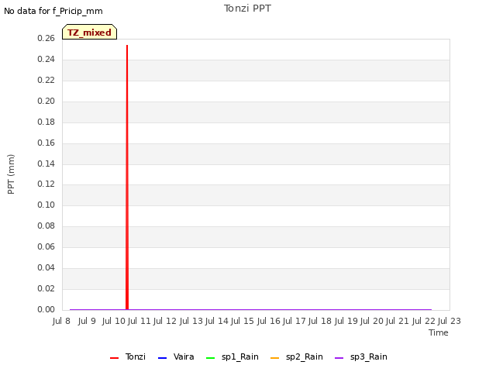Image resolution: width=496 pixels, height=372 pixels.
Task: Click the 0.12 y-axis value
Action: coord(46,184)
